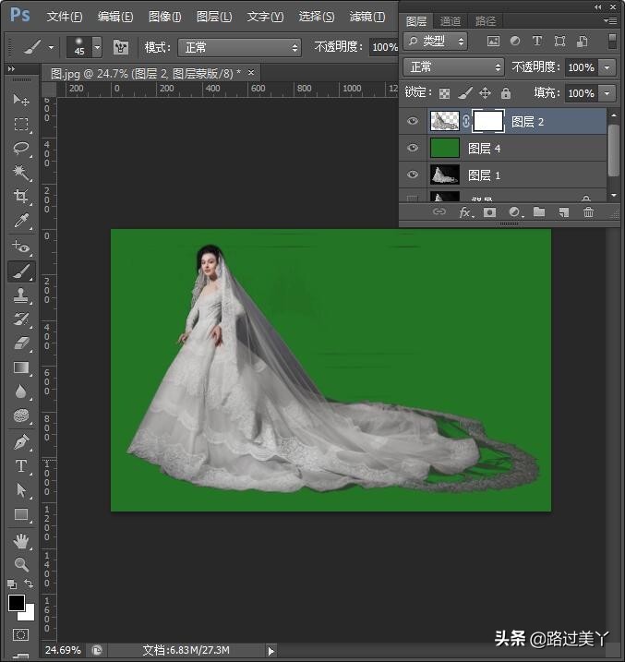Select the Zoom tool

[20, 564]
